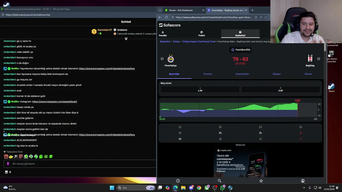
Task: Add the Sofascore page to browser favorites
Action: coord(266,17)
